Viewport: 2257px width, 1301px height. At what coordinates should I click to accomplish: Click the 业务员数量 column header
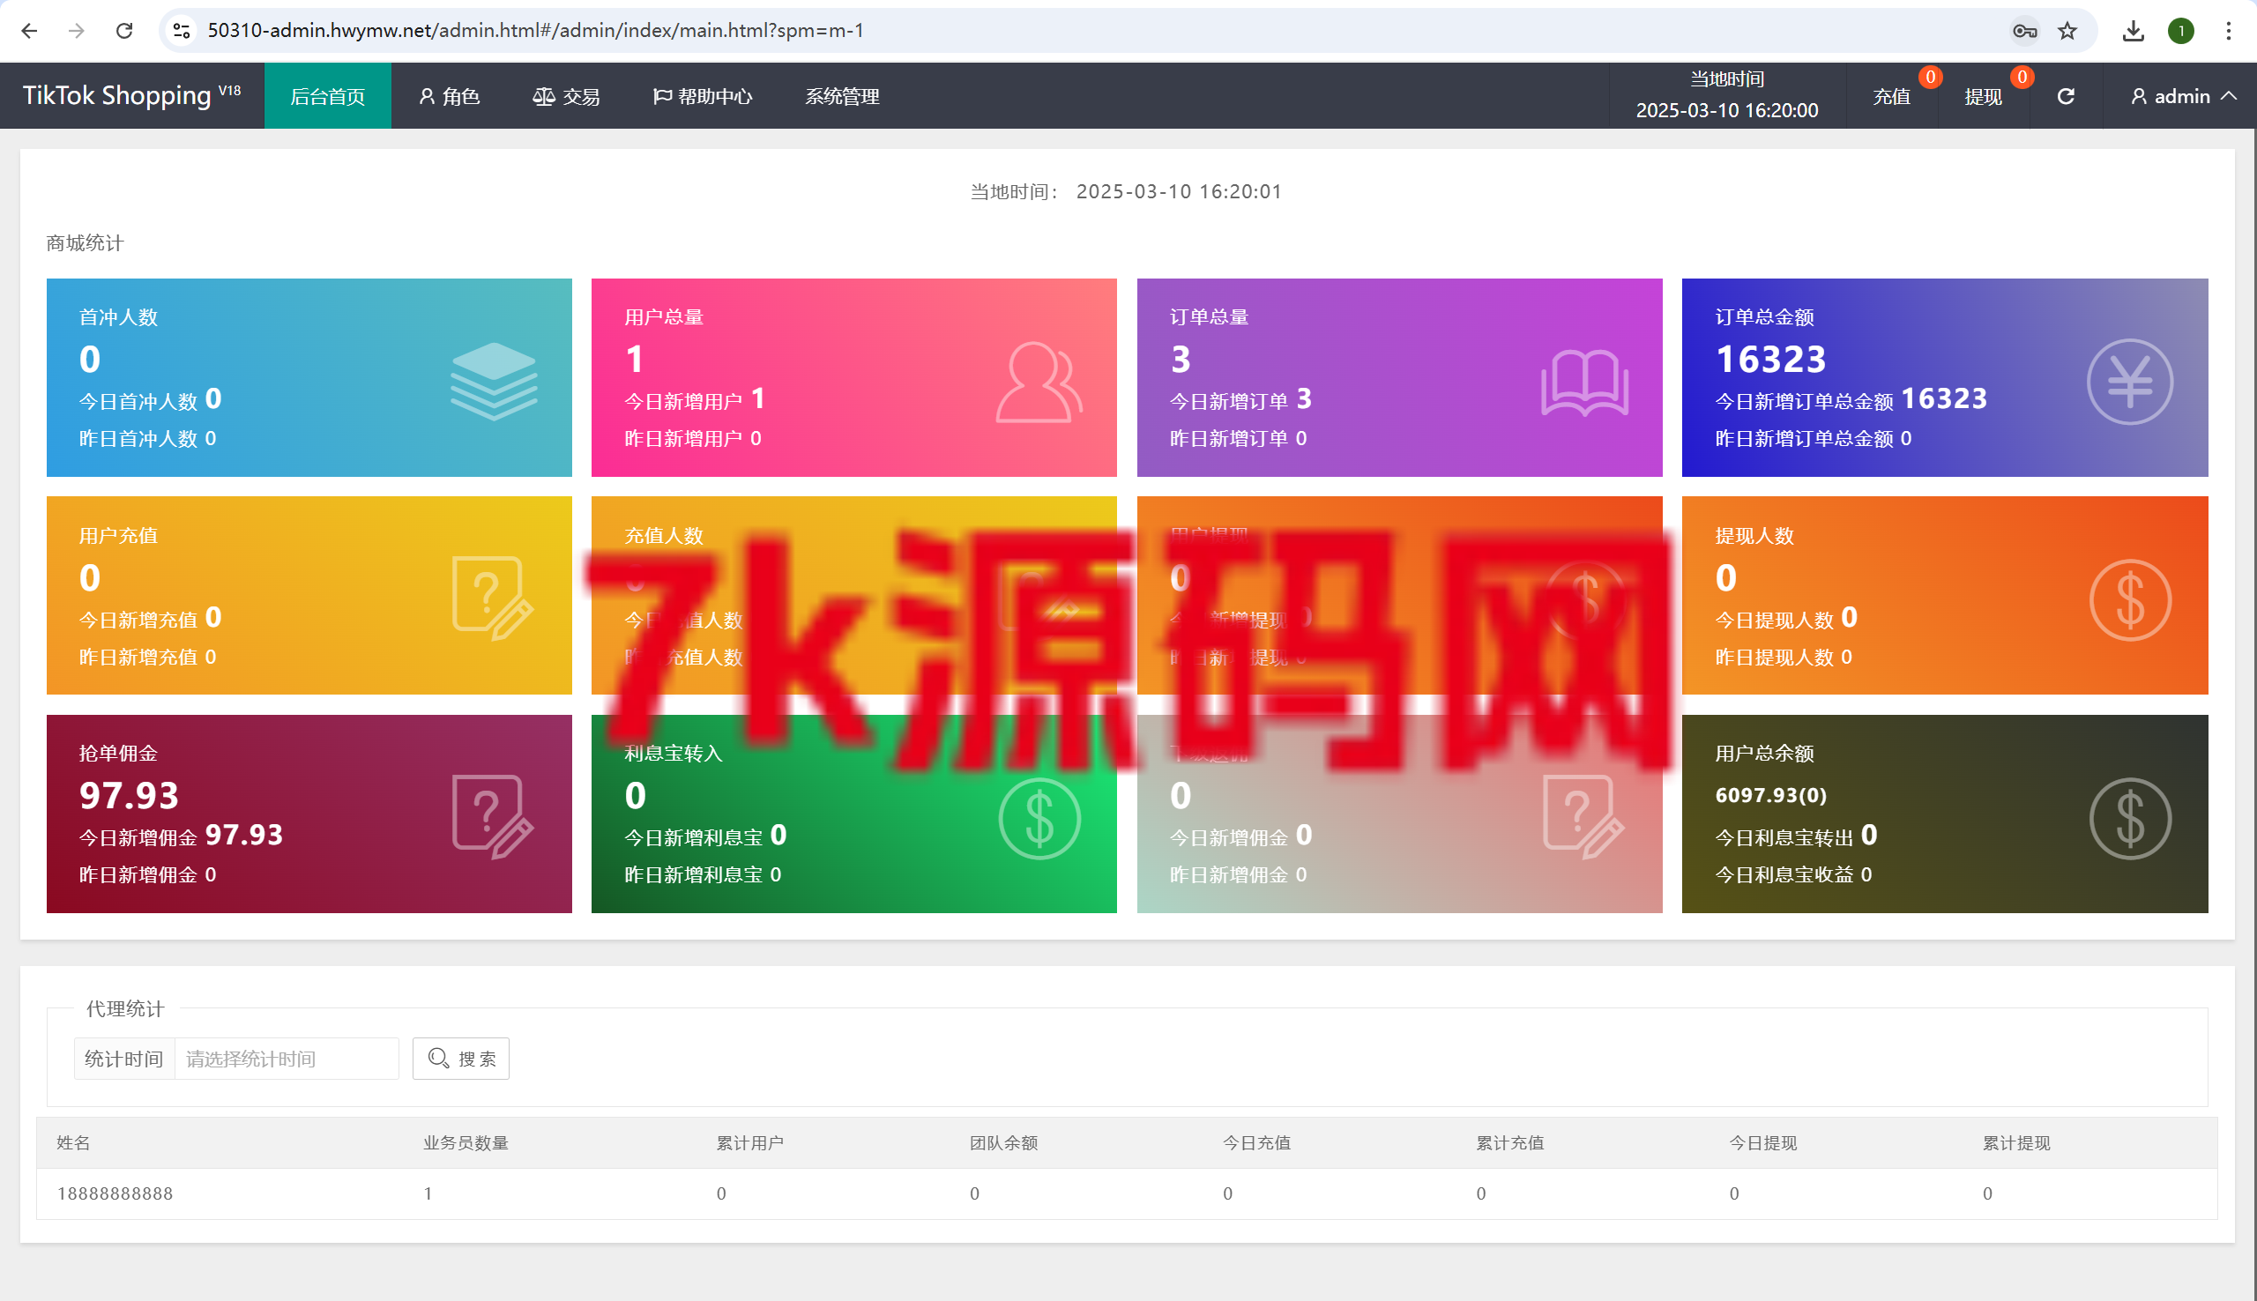pos(466,1143)
